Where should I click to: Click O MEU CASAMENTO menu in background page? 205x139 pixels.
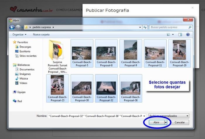tap(69, 10)
